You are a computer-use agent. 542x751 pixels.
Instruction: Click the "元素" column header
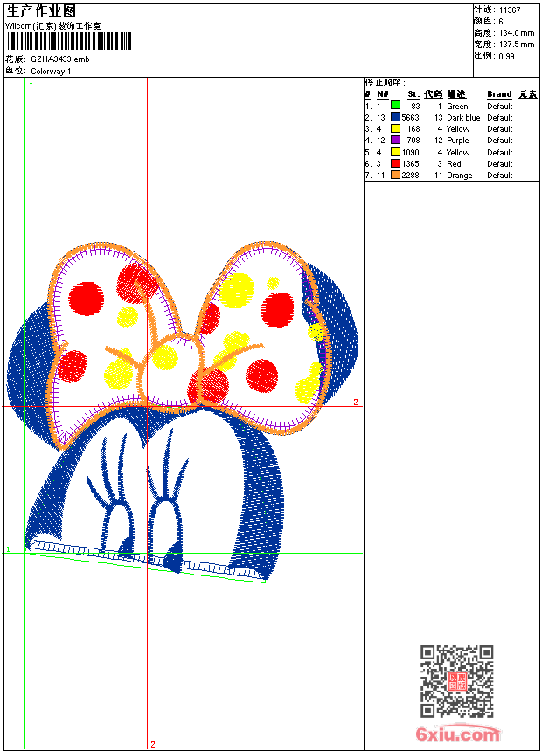(528, 94)
